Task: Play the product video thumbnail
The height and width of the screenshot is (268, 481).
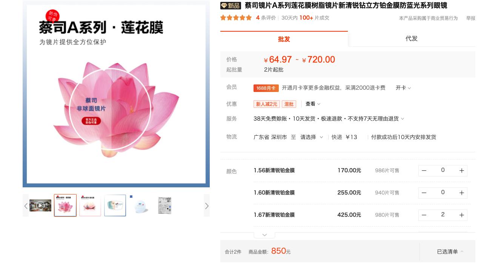Action: [40, 205]
